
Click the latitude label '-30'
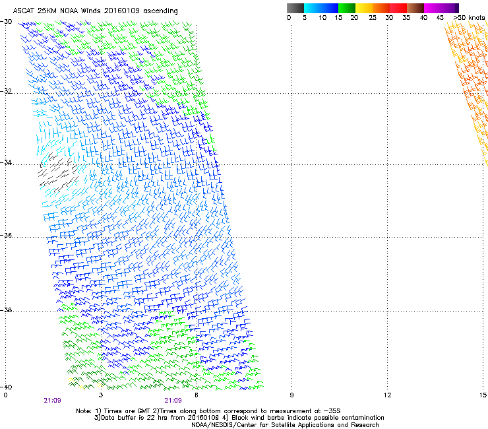coord(6,22)
